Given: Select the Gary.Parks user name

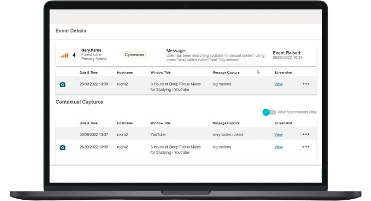Looking at the screenshot, I should pos(91,50).
